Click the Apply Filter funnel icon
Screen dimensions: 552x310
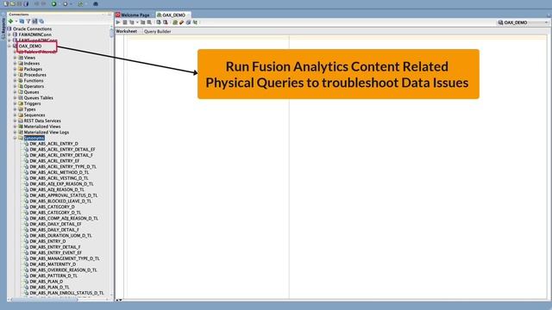click(28, 21)
